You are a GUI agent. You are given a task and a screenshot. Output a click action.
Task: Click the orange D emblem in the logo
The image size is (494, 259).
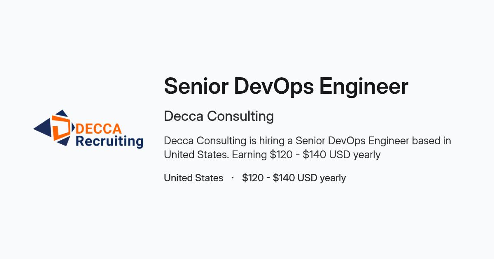[61, 128]
